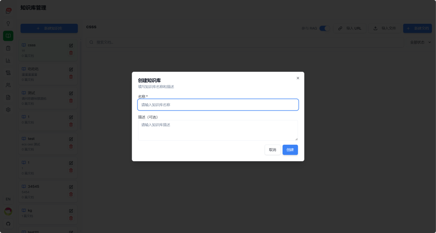Screen dimensions: 436x233
Task: Click the 创建 button in dialog
Action: pyautogui.click(x=290, y=150)
